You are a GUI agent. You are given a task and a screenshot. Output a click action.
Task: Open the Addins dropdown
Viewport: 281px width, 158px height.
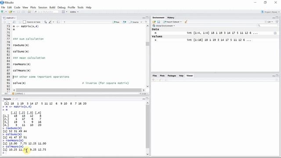click(74, 12)
